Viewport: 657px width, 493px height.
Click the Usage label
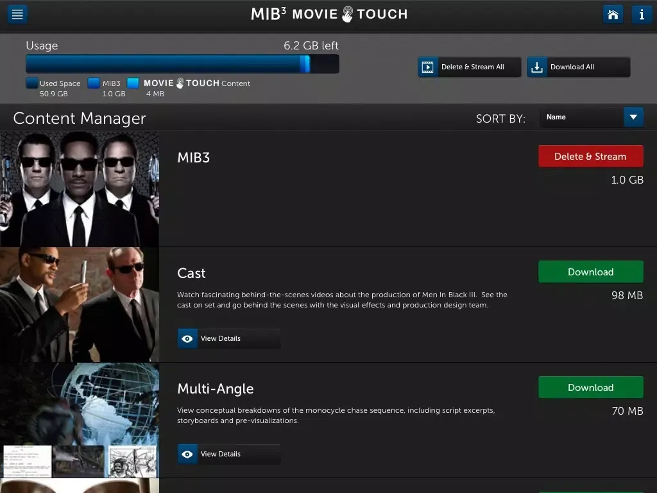point(42,46)
